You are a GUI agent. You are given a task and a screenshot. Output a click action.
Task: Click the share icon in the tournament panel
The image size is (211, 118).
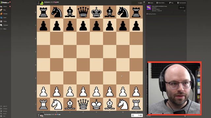pyautogui.click(x=185, y=11)
